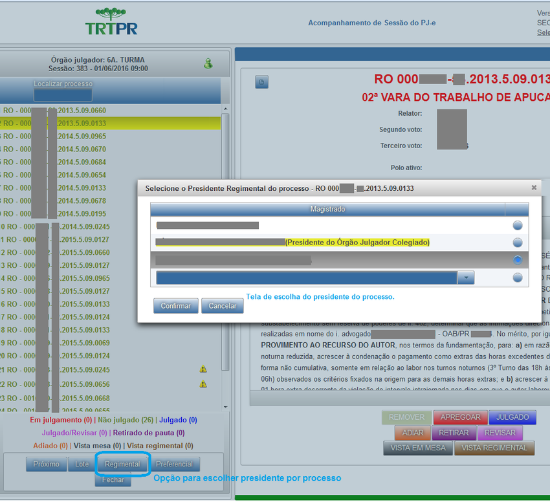Screen dimensions: 550x502
Task: Select process row ending 2015.5.09.0069
Action: pos(110,343)
